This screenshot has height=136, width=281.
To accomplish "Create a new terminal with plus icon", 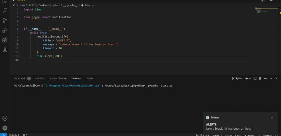I will pos(247,79).
